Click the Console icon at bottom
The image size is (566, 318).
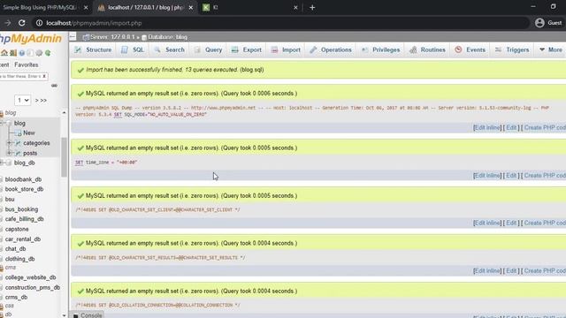(75, 315)
